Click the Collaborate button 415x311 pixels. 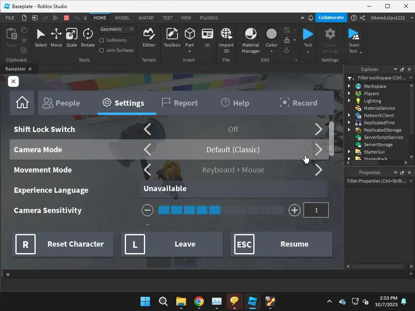tap(331, 17)
